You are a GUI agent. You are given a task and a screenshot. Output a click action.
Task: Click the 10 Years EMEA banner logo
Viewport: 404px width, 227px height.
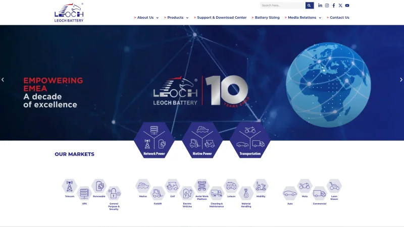[201, 91]
